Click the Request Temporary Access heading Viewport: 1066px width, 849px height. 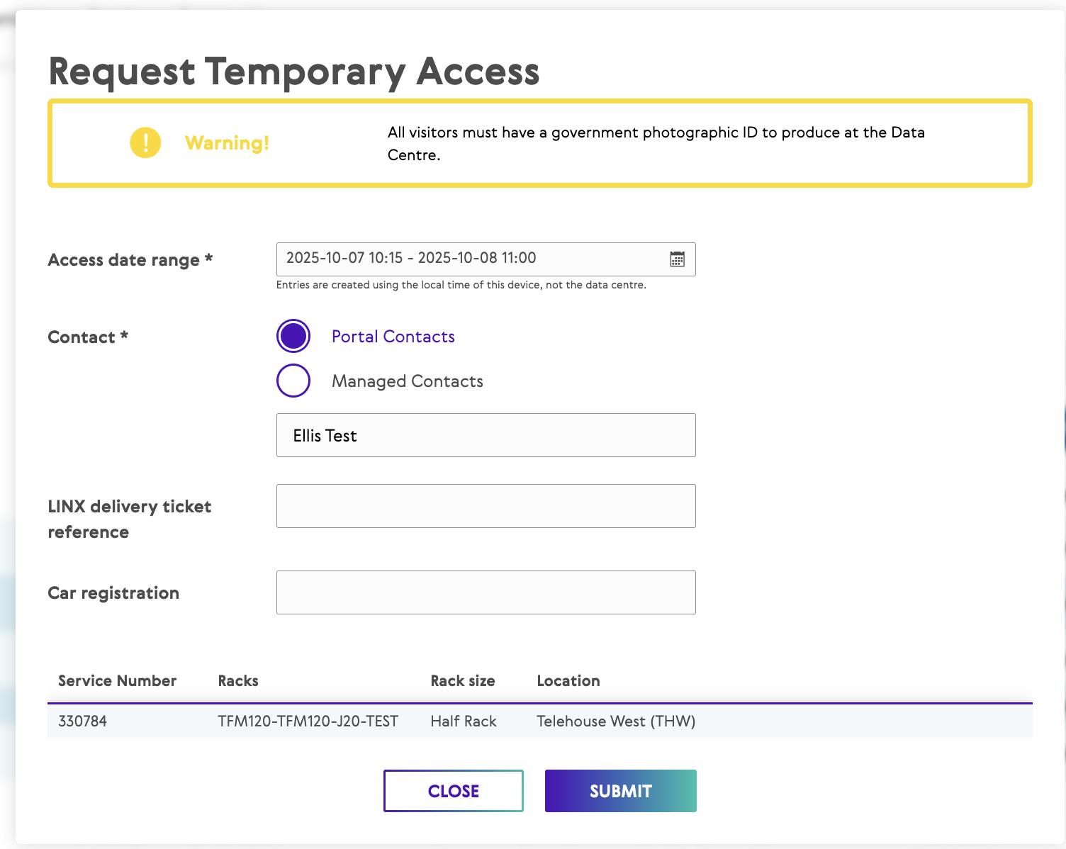click(293, 72)
